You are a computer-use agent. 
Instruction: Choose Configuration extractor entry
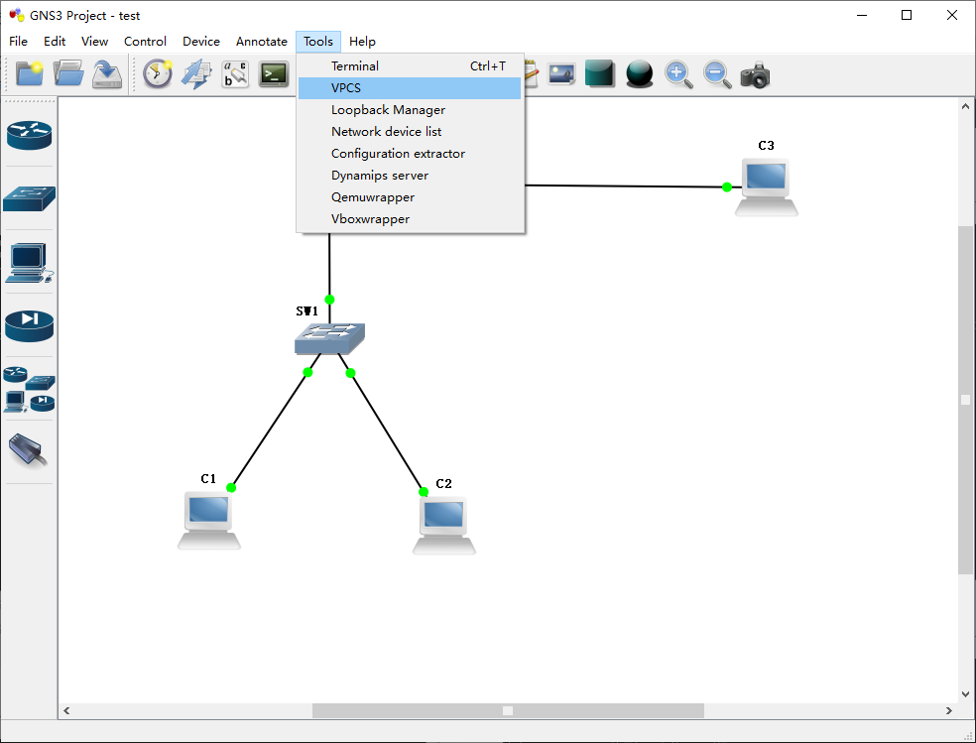[410, 153]
